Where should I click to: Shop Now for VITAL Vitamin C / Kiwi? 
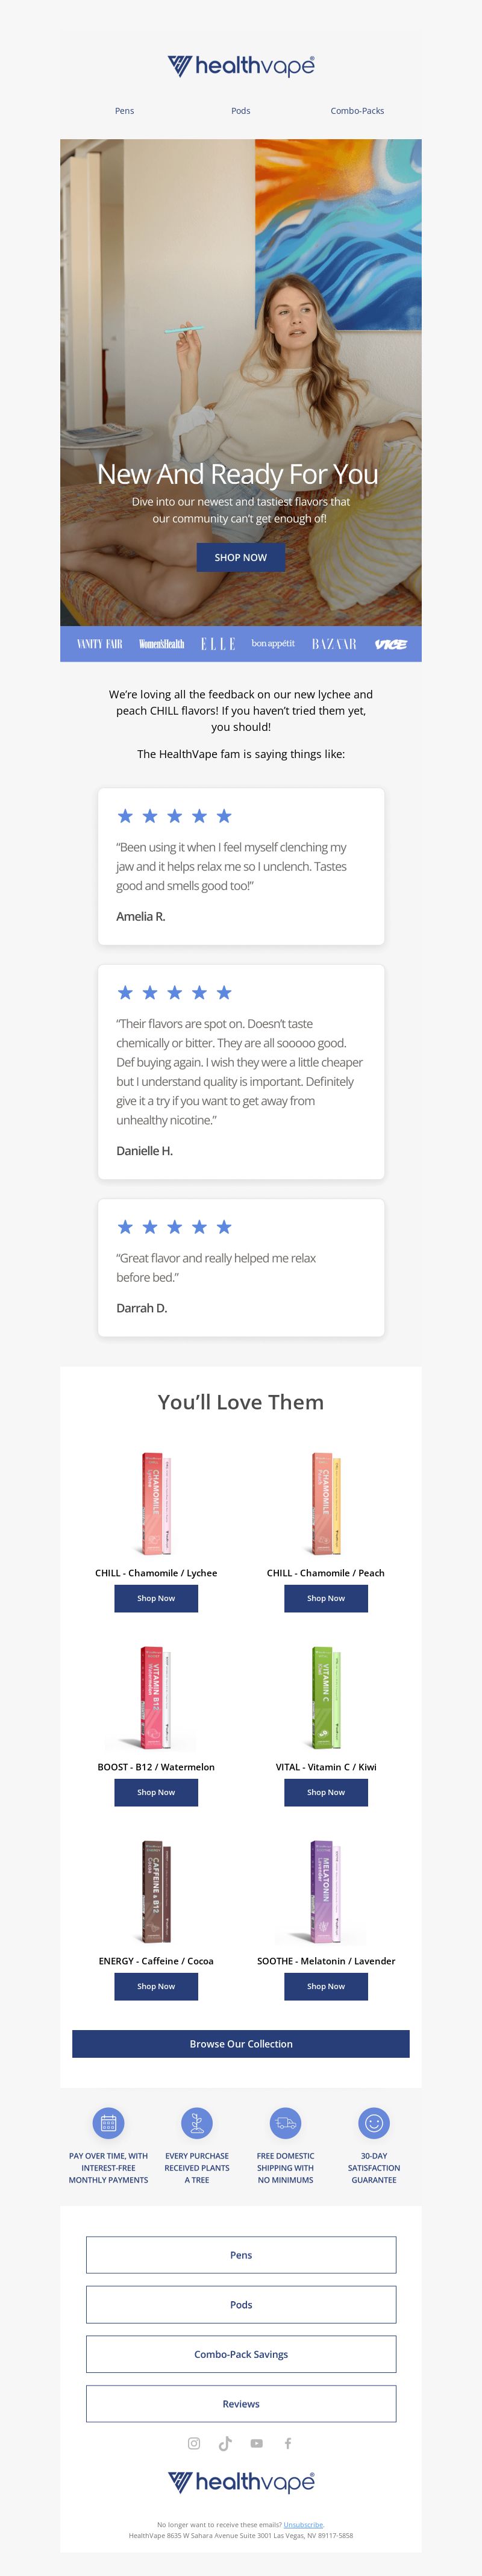pos(326,1792)
